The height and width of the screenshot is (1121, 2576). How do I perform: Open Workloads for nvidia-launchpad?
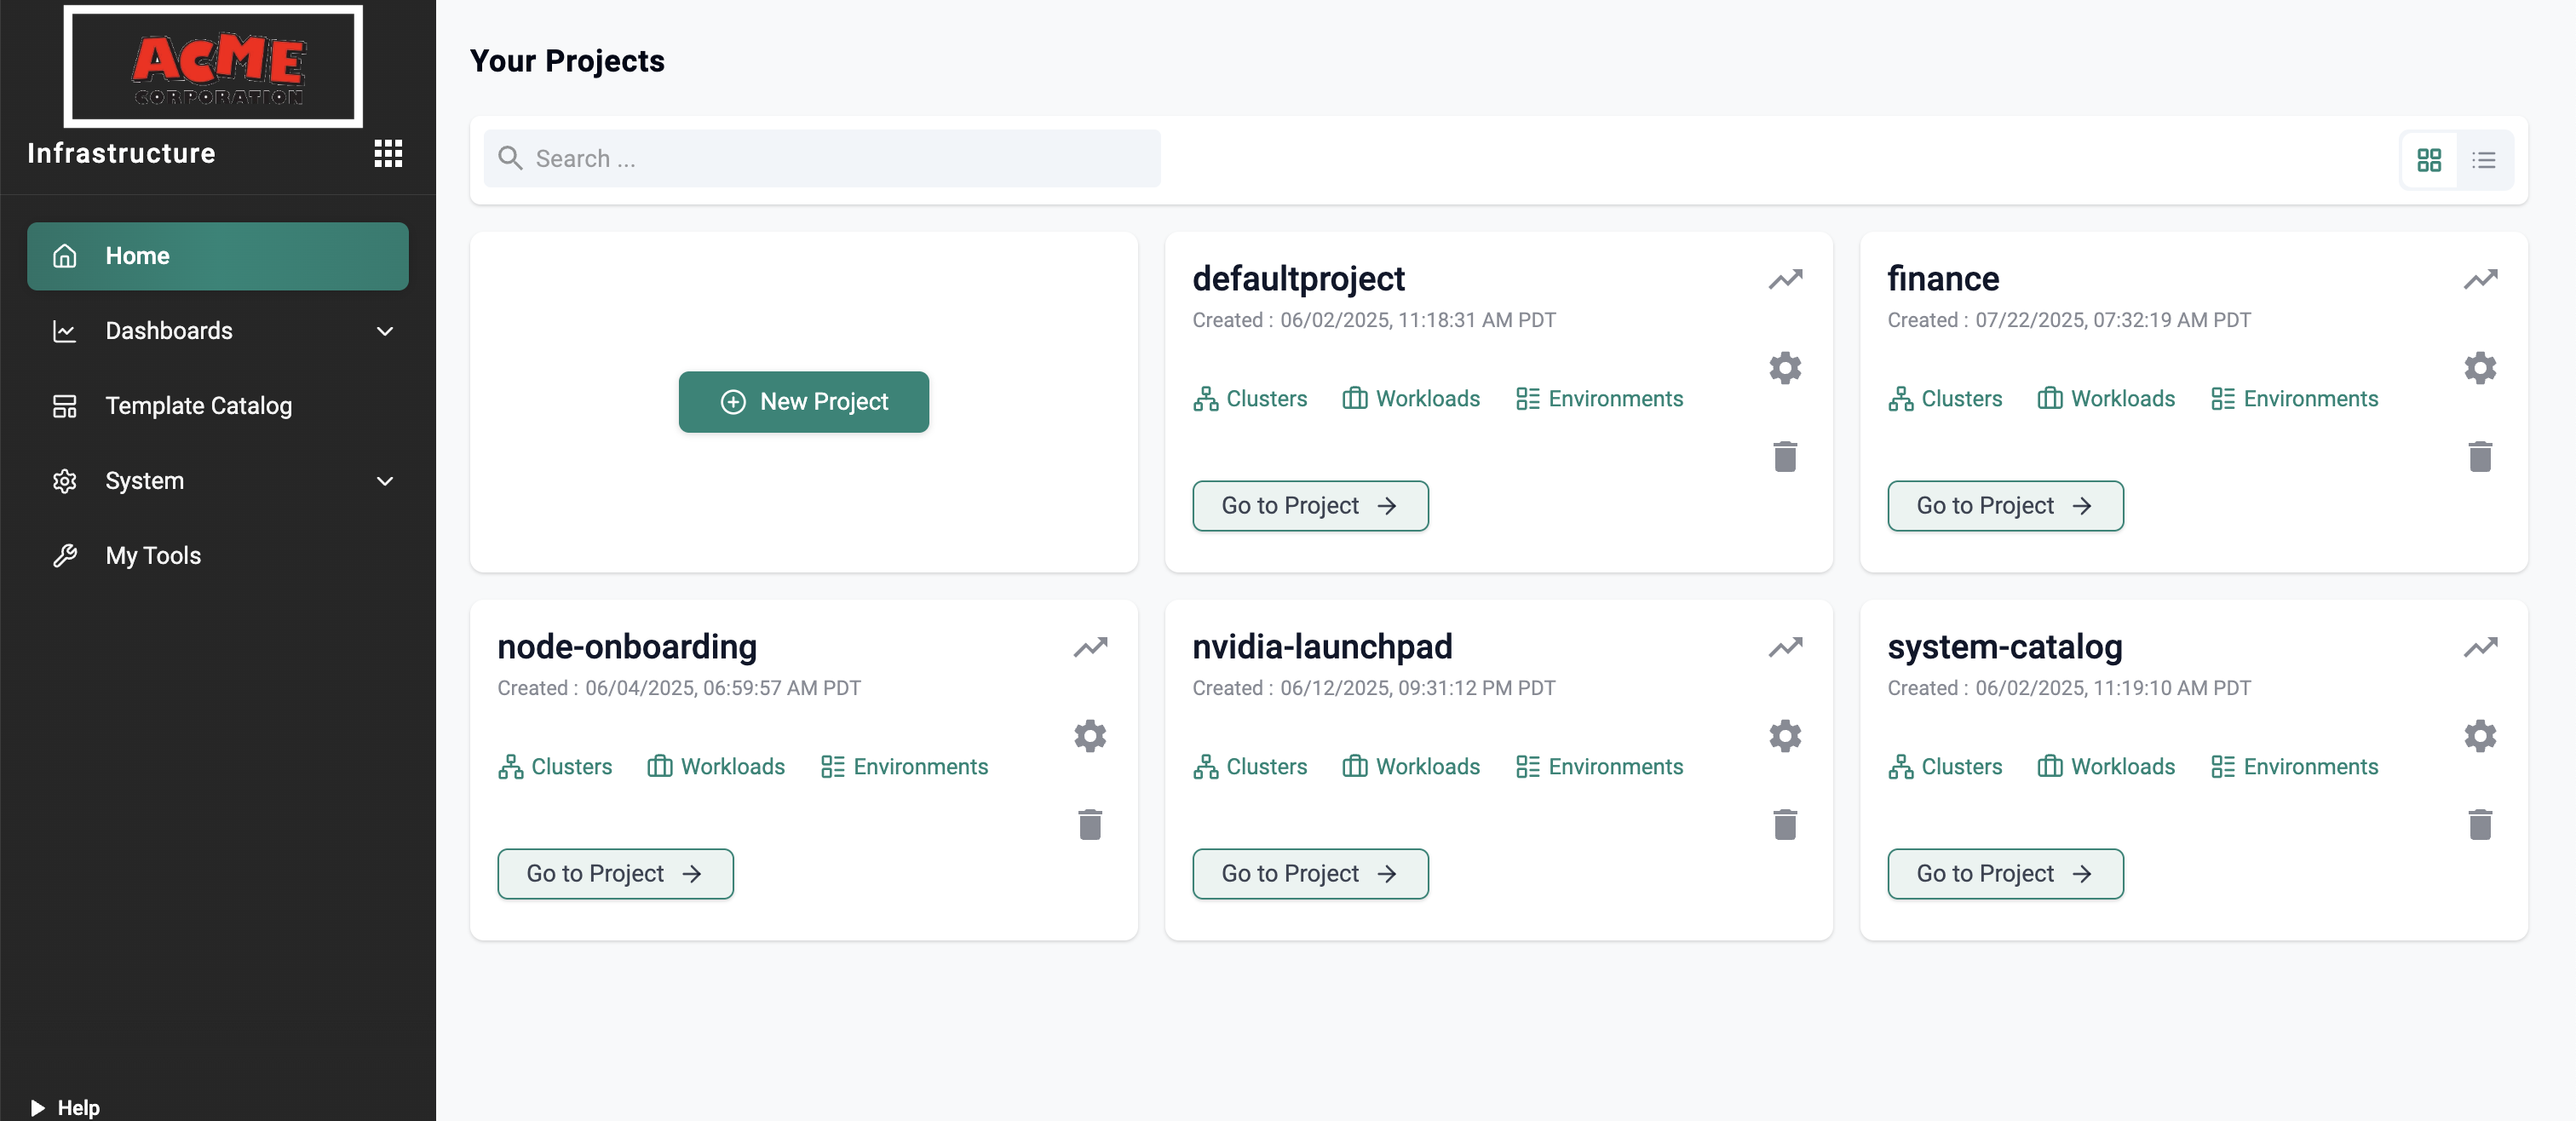1410,767
